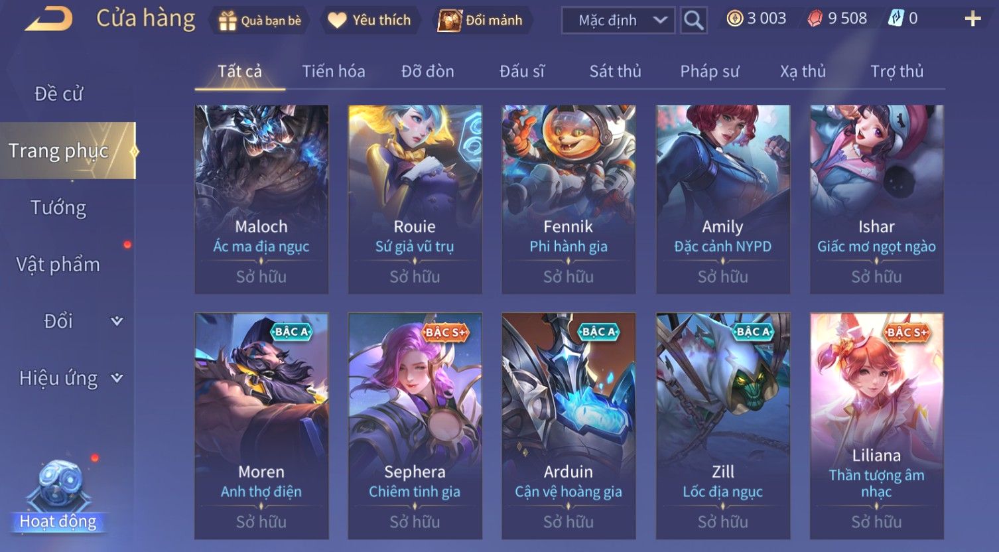Switch to the Pháp sư tab

pos(709,71)
